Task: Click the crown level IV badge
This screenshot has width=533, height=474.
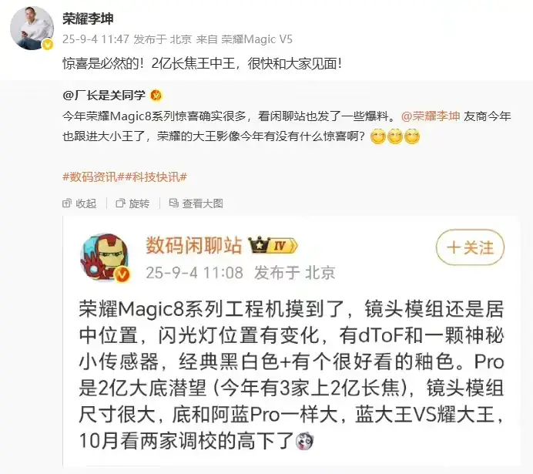Action: coord(273,245)
